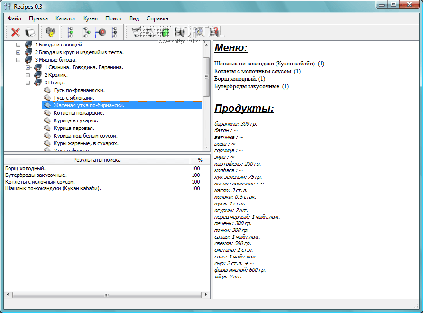The width and height of the screenshot is (423, 313).
Task: Expand the '2 Кролик' node
Action: tap(28, 75)
